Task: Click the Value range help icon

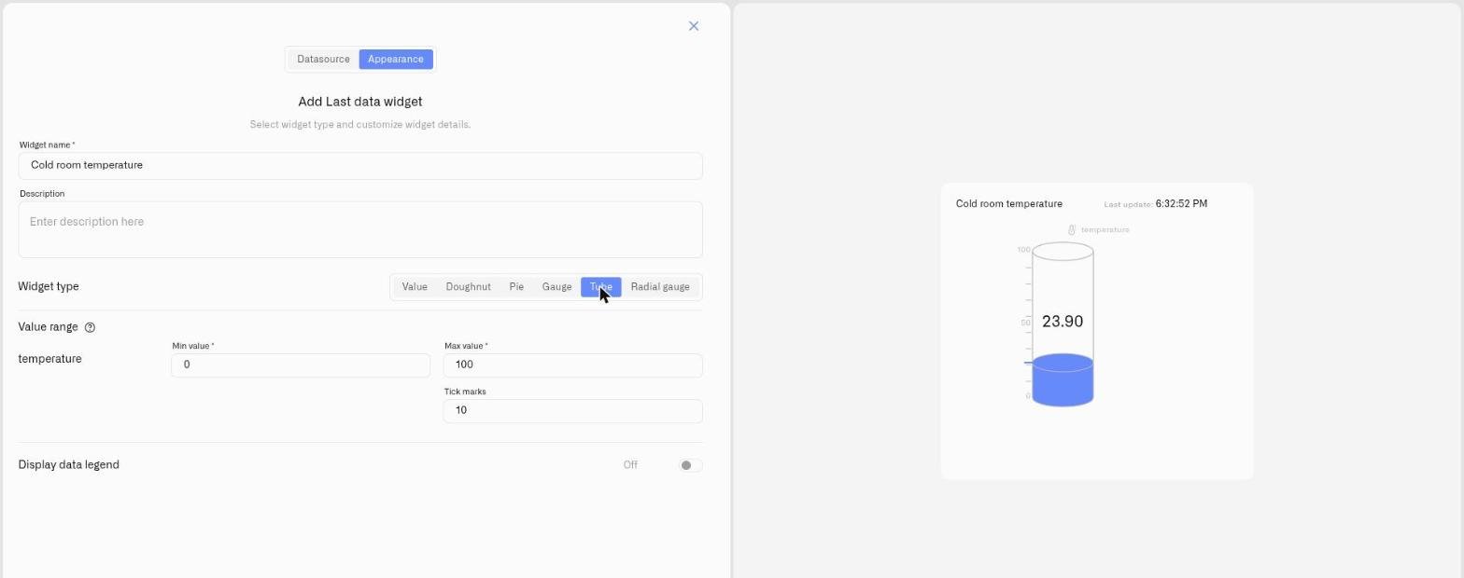Action: coord(90,327)
